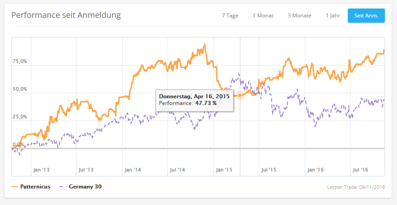Click the Performance seit Anmeldung heading
Image resolution: width=397 pixels, height=205 pixels.
pyautogui.click(x=66, y=15)
